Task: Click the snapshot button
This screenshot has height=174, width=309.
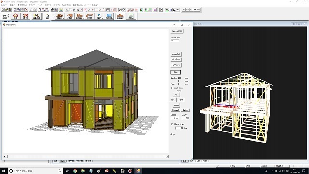Action: point(176,54)
